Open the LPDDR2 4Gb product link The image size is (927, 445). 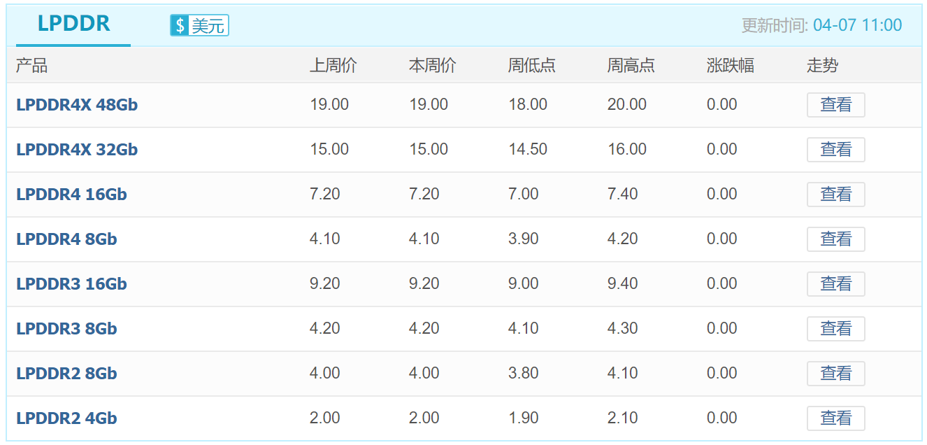tap(66, 418)
